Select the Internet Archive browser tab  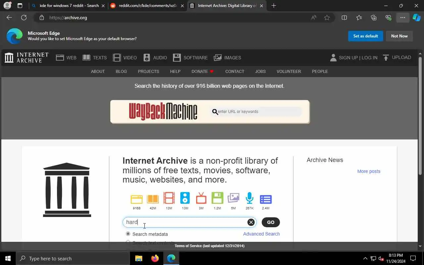pyautogui.click(x=227, y=6)
